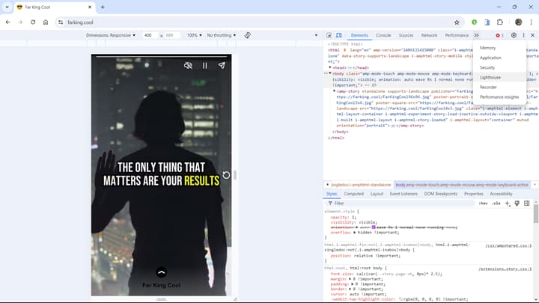Switch to the Console tab
This screenshot has width=539, height=303.
383,35
